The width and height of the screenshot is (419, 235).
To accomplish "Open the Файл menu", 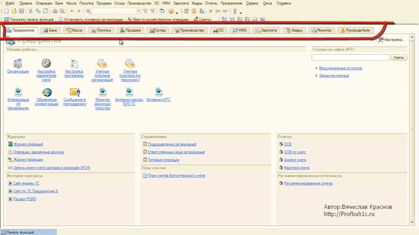I will (10, 3).
